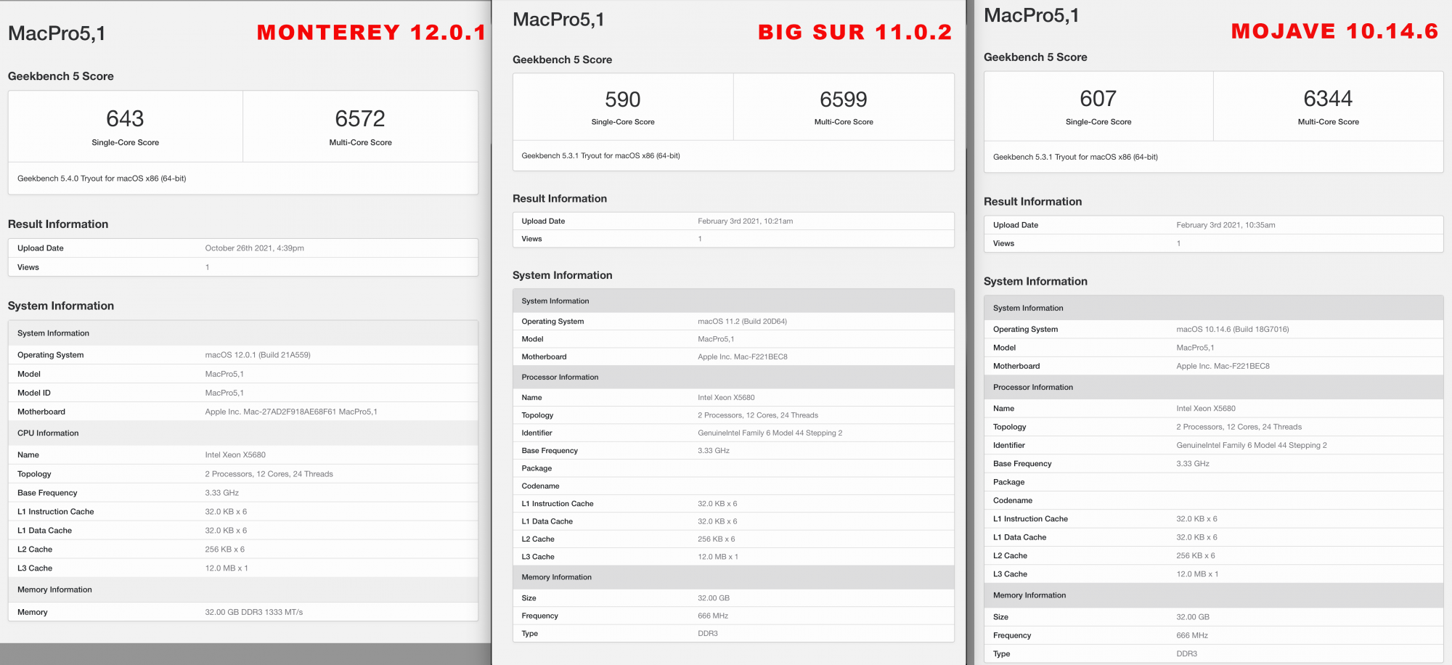Select the macOS 10.14.6 (Build 18G7016) value
The image size is (1452, 665).
point(1233,330)
